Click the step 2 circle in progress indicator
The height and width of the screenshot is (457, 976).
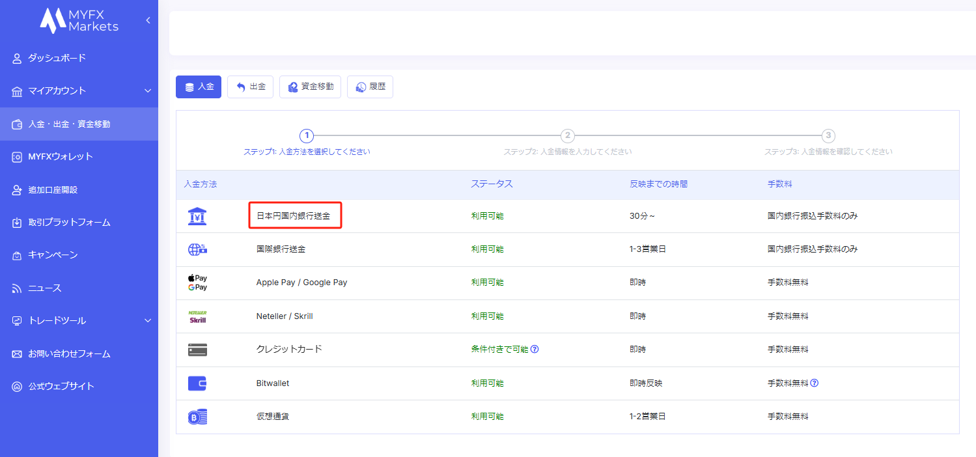point(568,135)
